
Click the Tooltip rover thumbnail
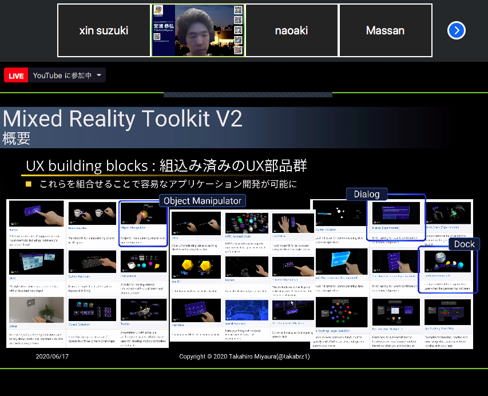(x=144, y=310)
